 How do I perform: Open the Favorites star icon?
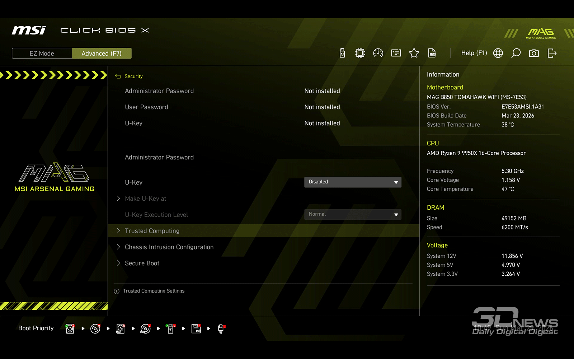click(x=414, y=53)
